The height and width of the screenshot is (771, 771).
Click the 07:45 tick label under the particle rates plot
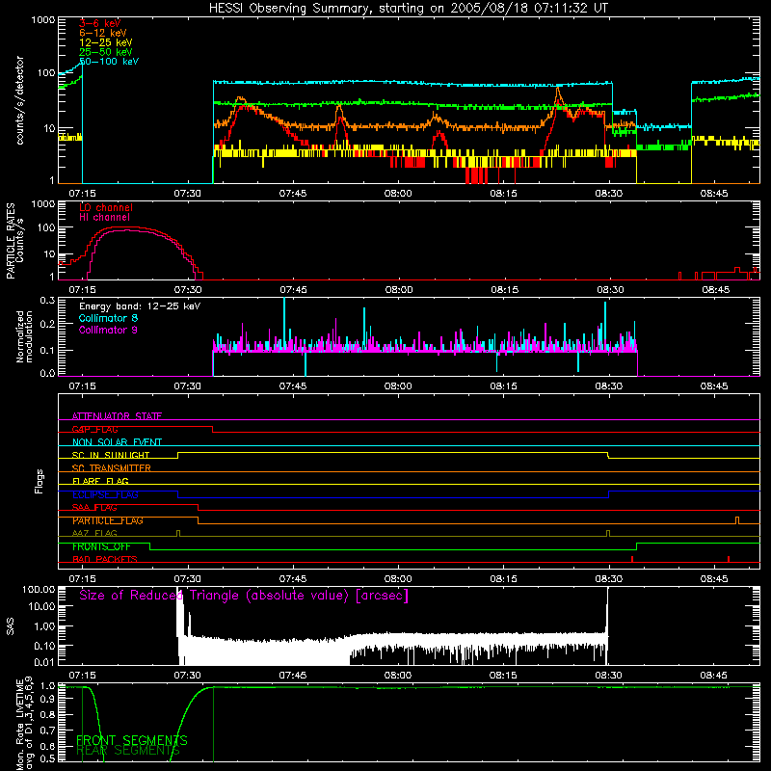tap(293, 290)
